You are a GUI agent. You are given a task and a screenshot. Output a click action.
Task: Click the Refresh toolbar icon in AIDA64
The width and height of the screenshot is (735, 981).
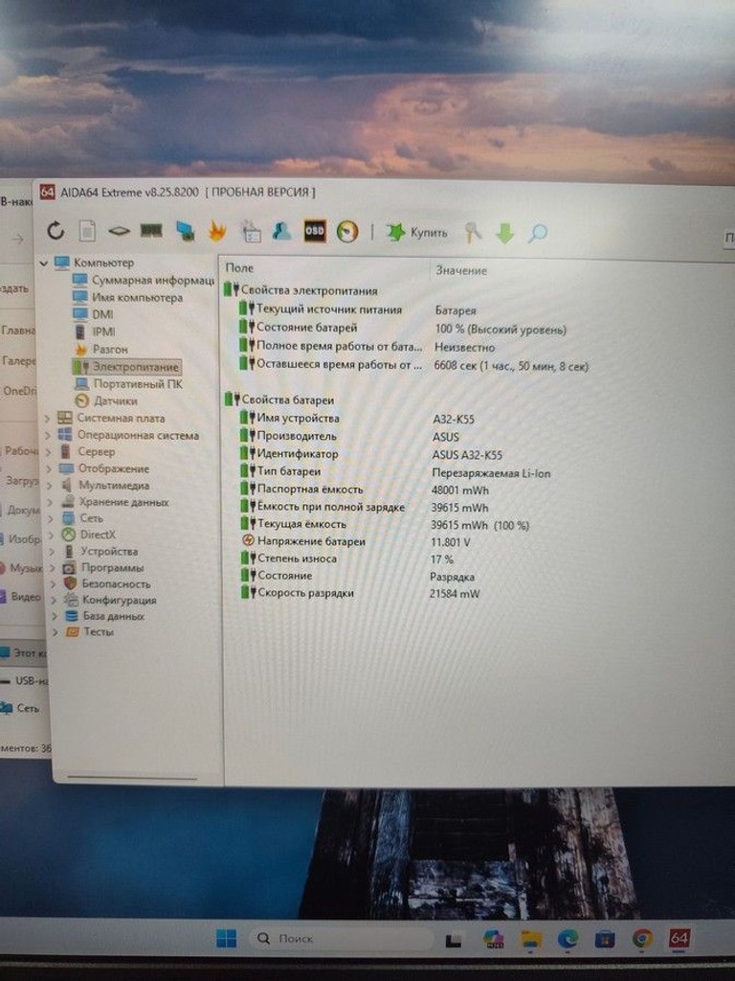(56, 231)
